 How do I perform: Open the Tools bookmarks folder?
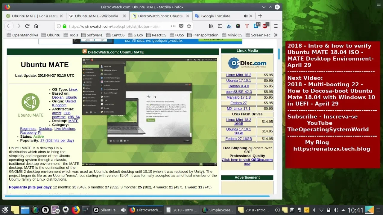(x=71, y=35)
